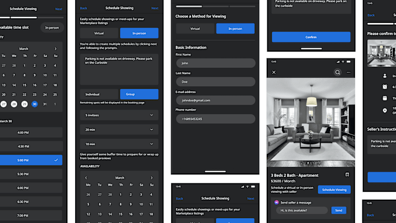The width and height of the screenshot is (396, 223).
Task: Go to next month in Schedule Viewing calendar
Action: click(x=56, y=49)
